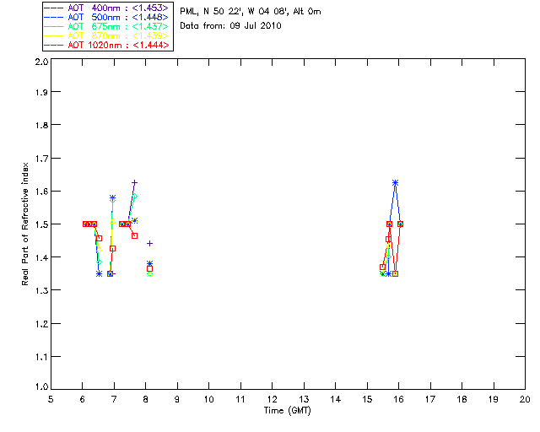Click the y-axis tick label 1.0

41,386
